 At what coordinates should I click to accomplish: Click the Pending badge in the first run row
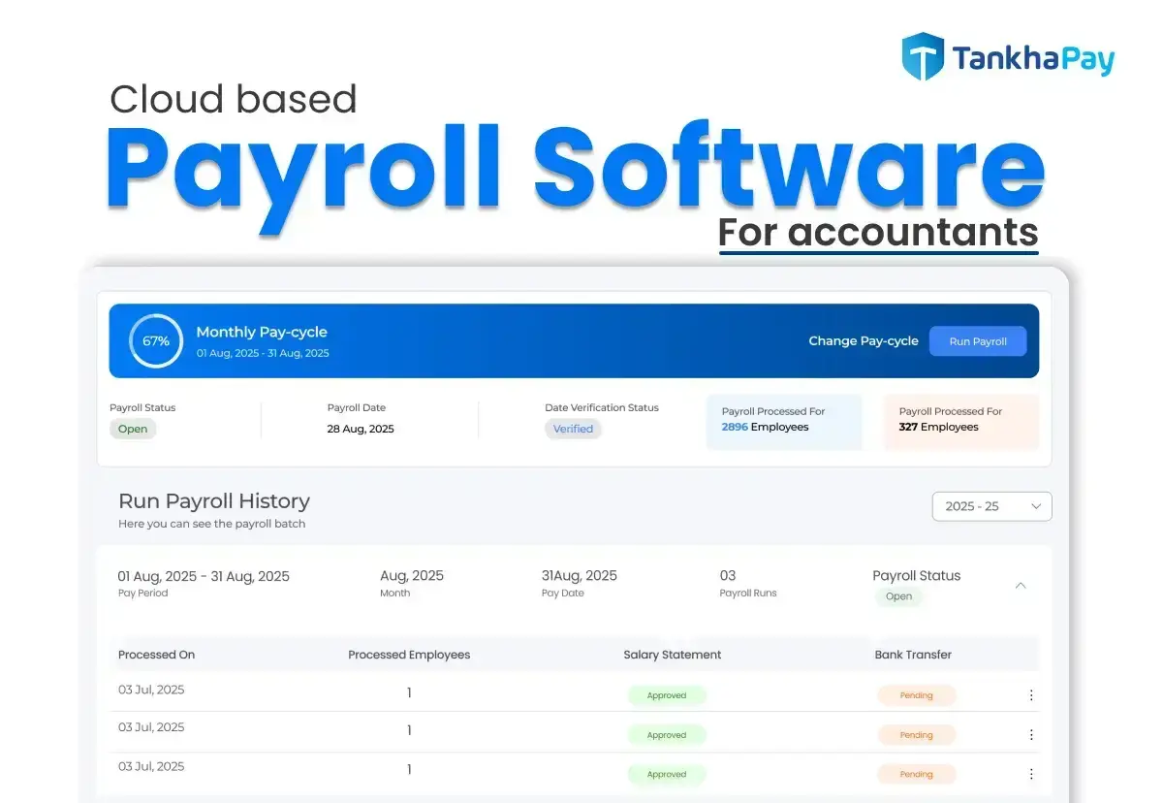pos(917,695)
